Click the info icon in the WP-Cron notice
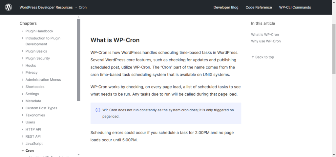 (x=98, y=110)
